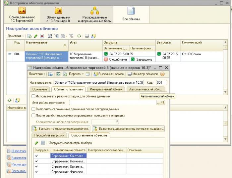This screenshot has width=232, height=178.
Task: Click the Add new exchange icon
Action: click(x=29, y=36)
